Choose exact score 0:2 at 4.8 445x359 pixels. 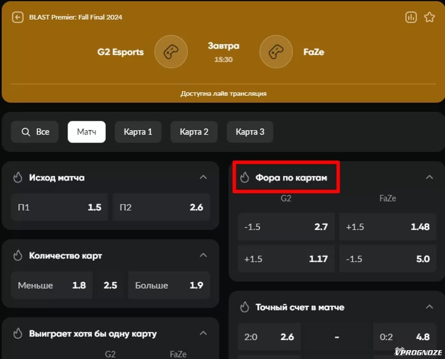point(405,337)
